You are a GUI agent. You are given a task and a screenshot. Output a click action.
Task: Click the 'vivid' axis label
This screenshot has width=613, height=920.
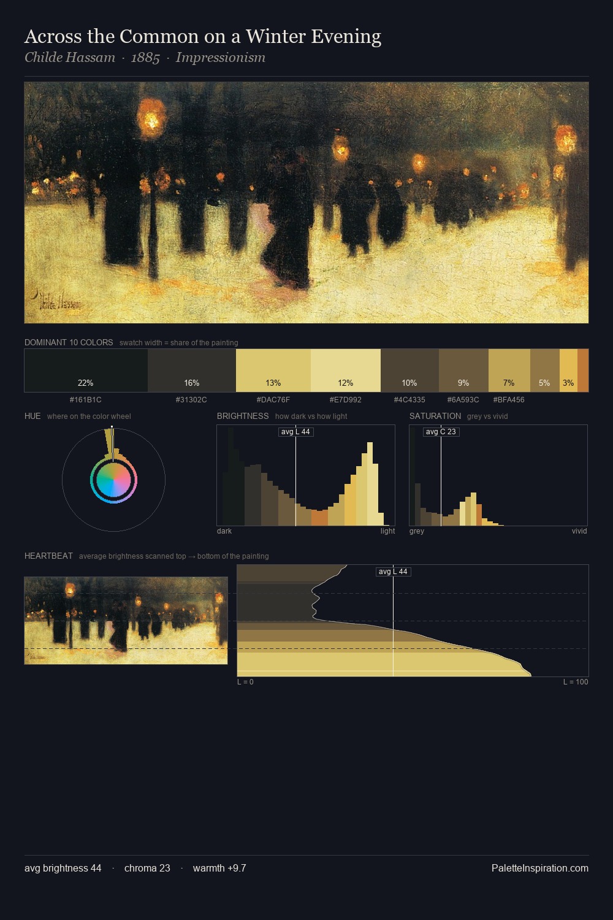click(x=579, y=531)
